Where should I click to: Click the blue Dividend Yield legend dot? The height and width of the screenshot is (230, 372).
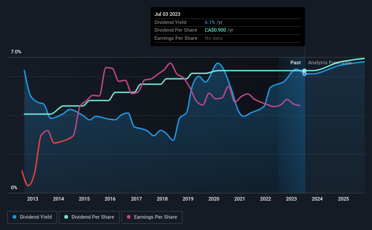pyautogui.click(x=14, y=217)
